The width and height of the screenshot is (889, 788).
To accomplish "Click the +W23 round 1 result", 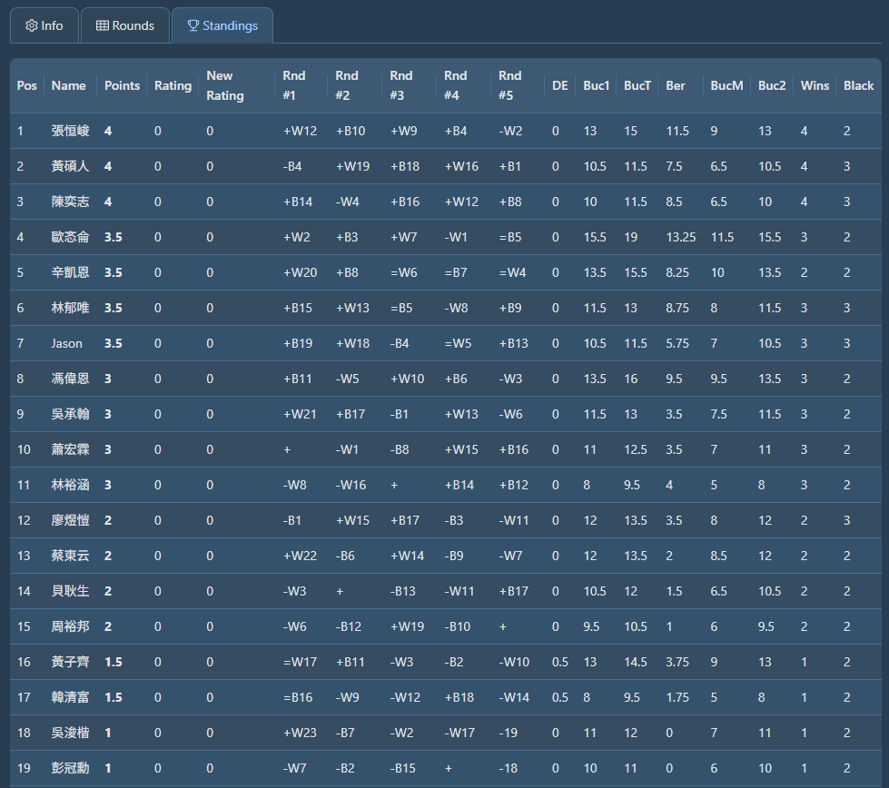I will click(300, 733).
